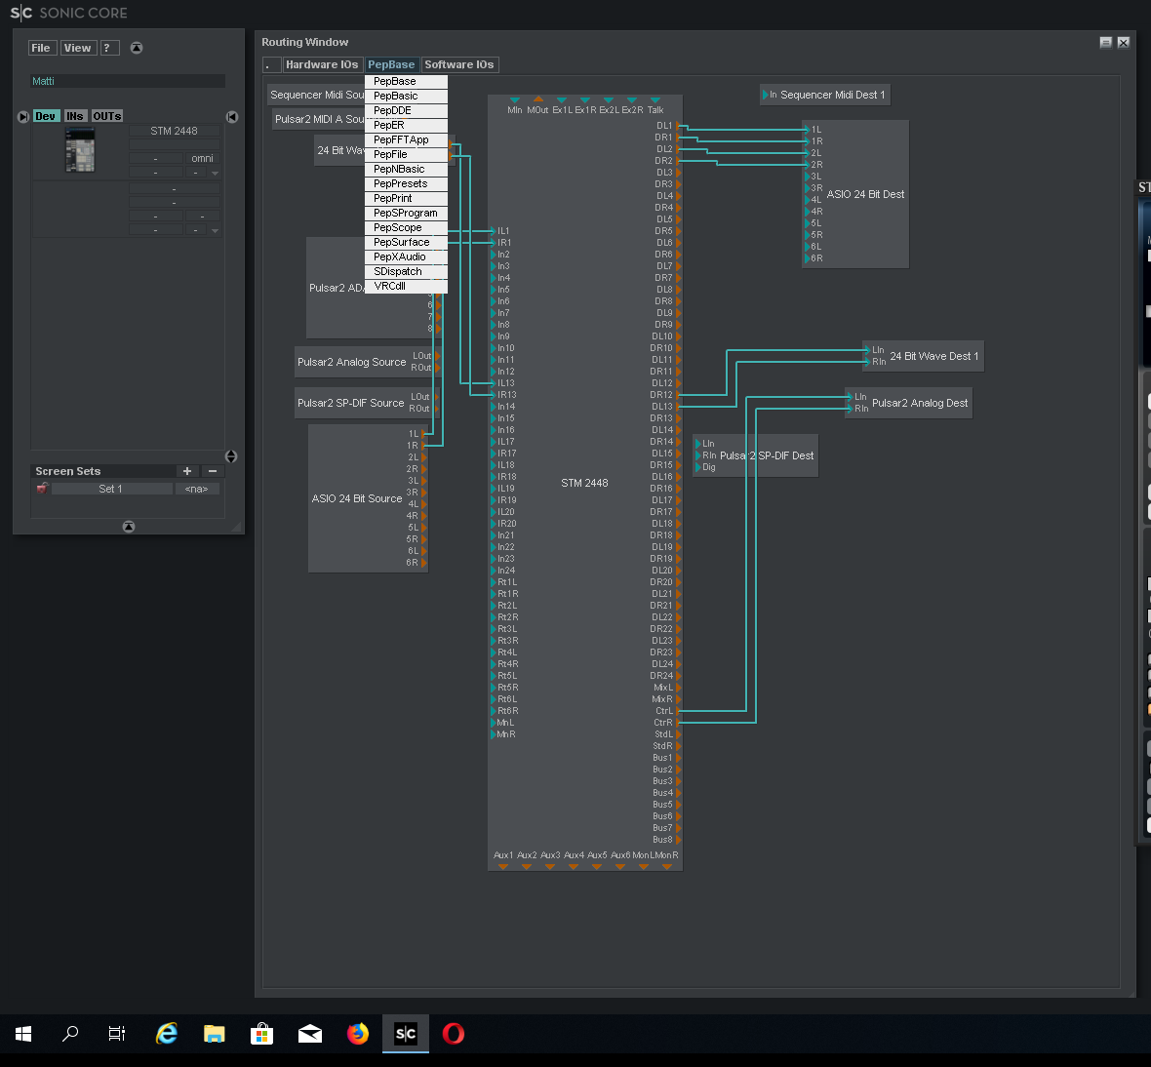
Task: Choose PepXAudio from the open dropdown
Action: coord(406,257)
